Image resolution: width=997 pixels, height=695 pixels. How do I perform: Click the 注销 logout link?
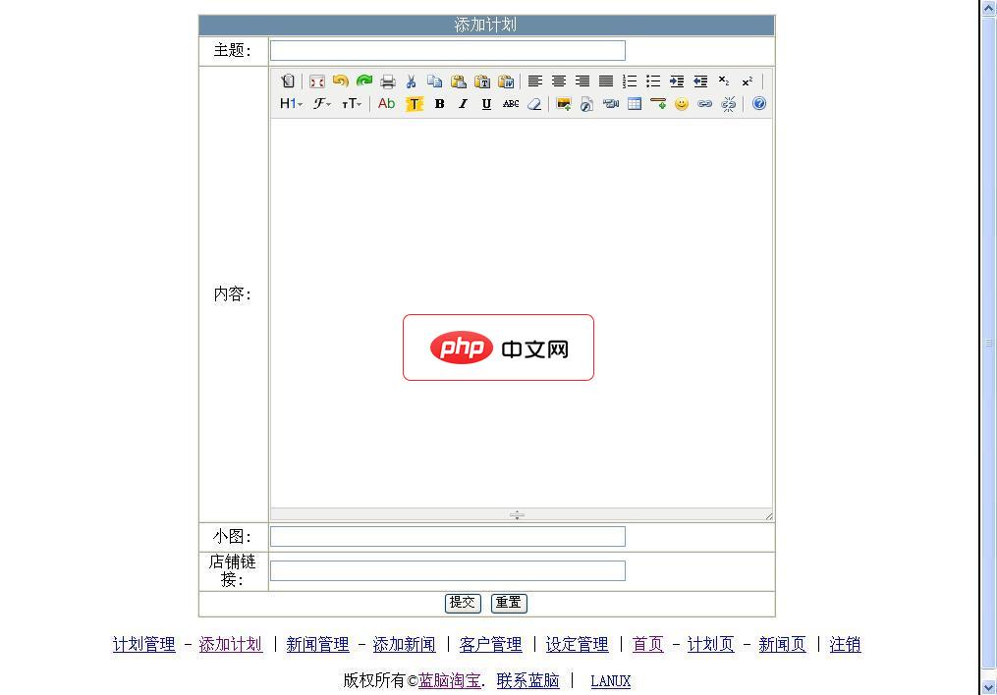[845, 645]
